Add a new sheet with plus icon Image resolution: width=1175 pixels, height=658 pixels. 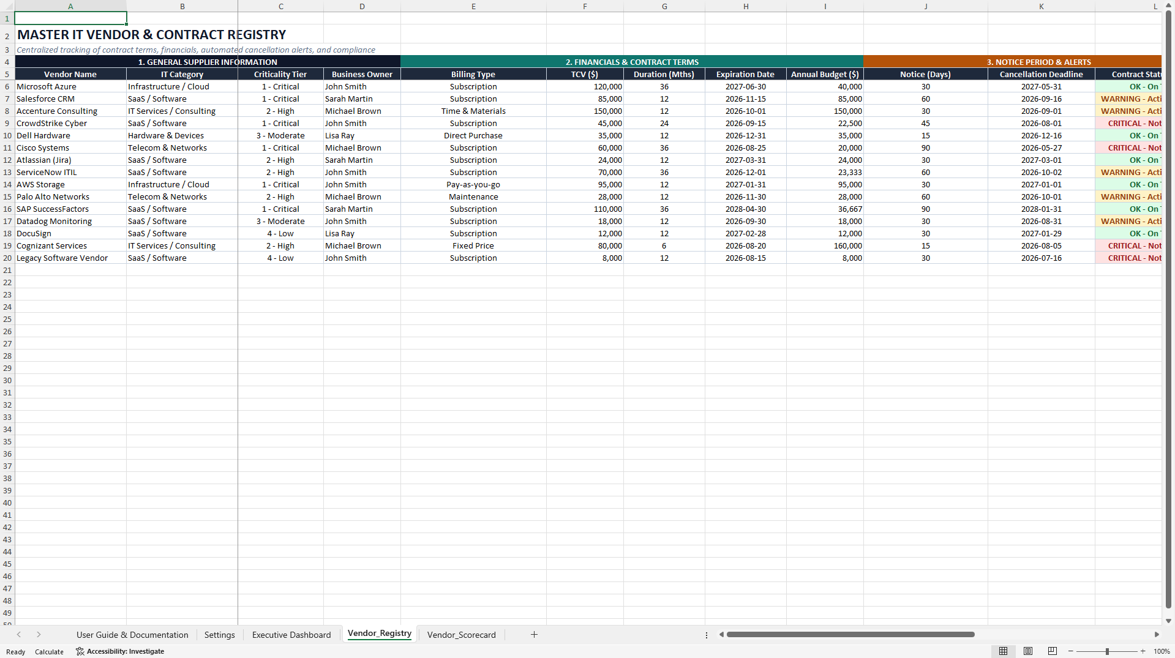534,635
